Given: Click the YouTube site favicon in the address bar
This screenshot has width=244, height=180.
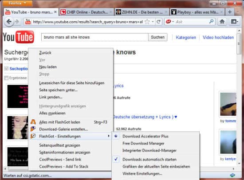Looking at the screenshot, I should (28, 22).
